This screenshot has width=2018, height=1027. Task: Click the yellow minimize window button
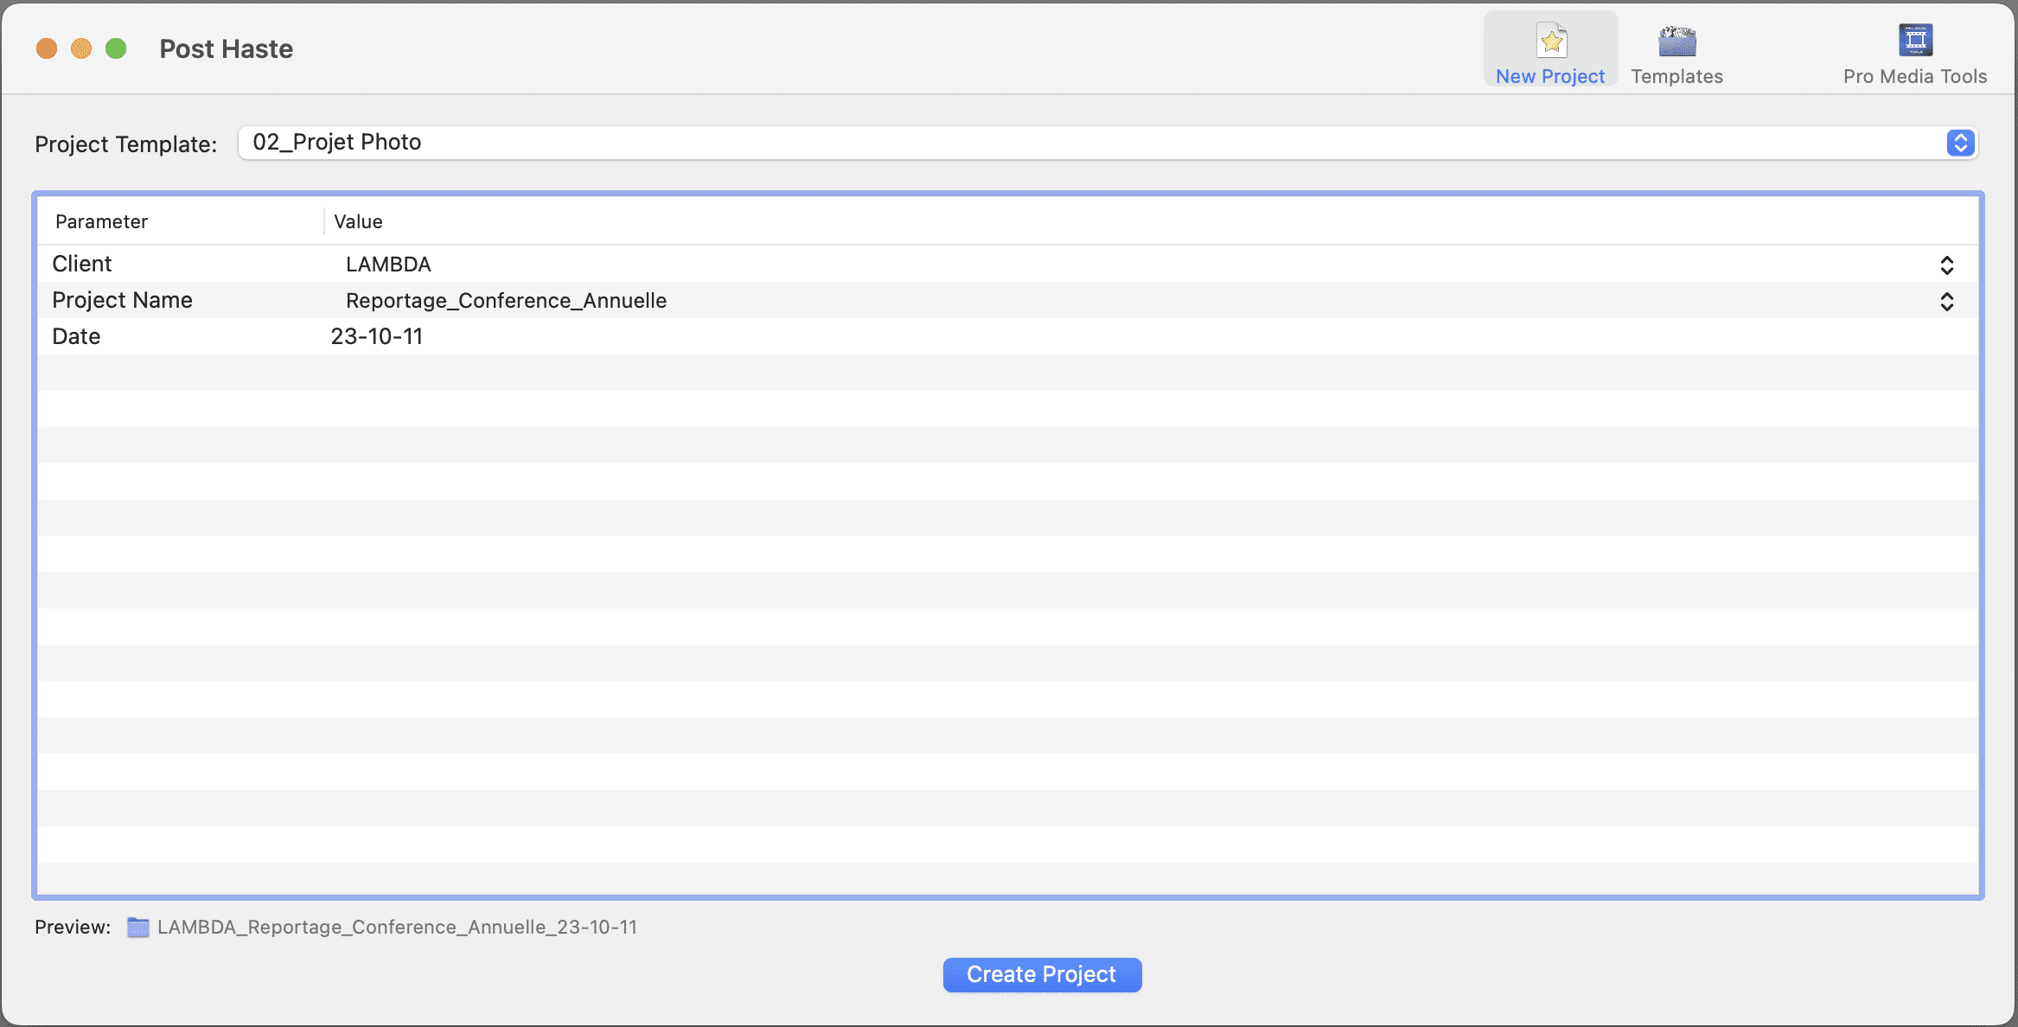pos(81,49)
